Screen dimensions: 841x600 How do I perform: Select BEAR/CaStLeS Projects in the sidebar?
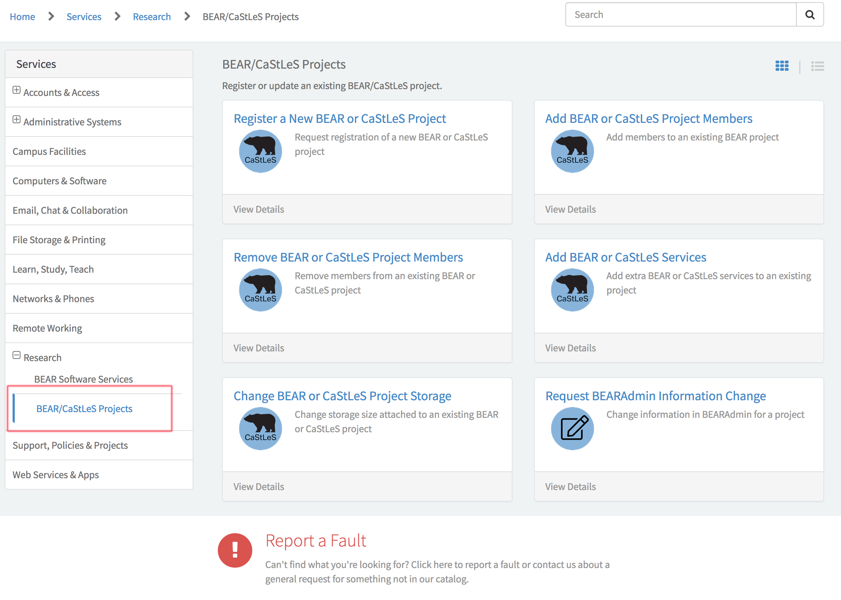pos(84,409)
